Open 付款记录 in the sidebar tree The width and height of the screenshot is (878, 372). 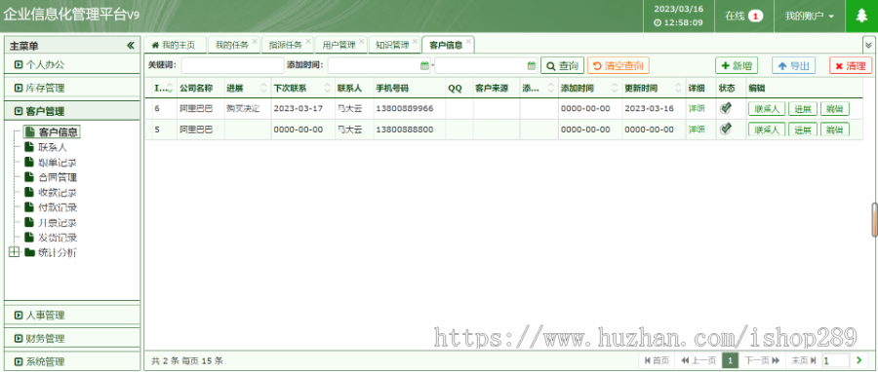pos(58,207)
